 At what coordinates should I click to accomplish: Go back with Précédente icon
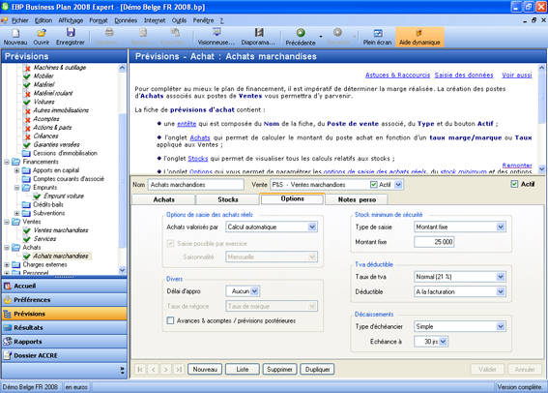click(301, 37)
